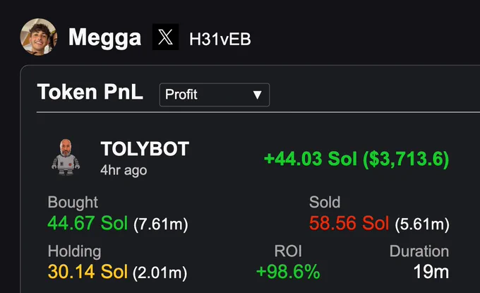This screenshot has width=480, height=293.
Task: Click the 4hr ago timestamp
Action: (x=124, y=170)
